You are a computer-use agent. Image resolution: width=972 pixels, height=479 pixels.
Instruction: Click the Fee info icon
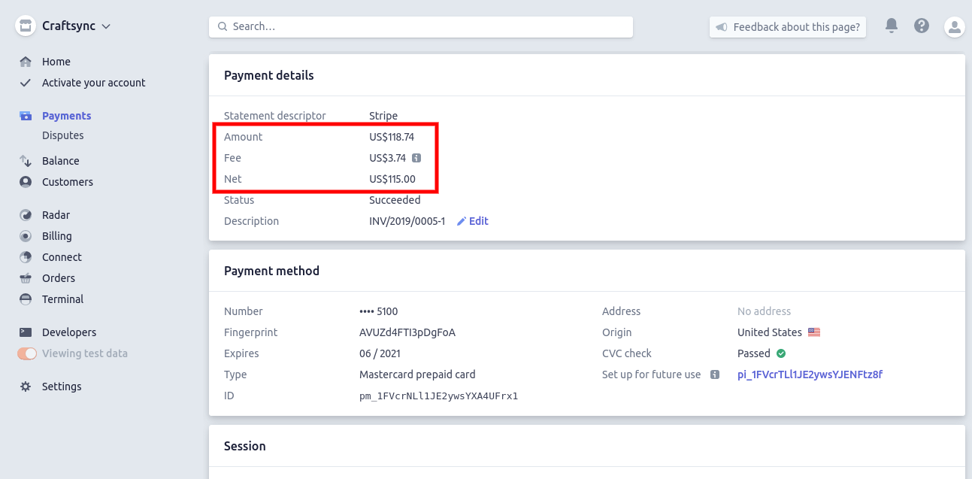[416, 158]
